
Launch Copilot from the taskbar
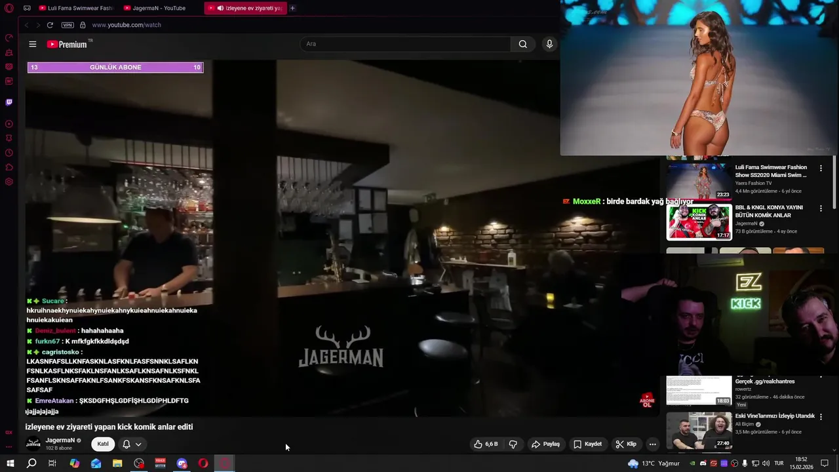point(75,463)
